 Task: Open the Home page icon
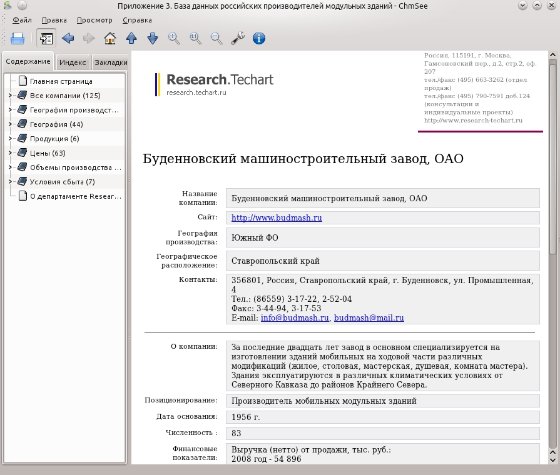(x=110, y=38)
